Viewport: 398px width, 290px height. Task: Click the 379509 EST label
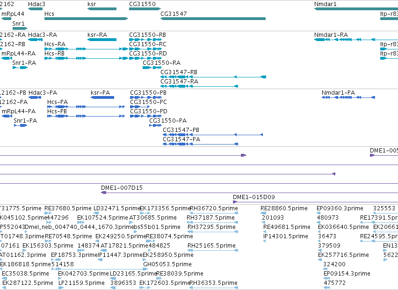coord(329,246)
